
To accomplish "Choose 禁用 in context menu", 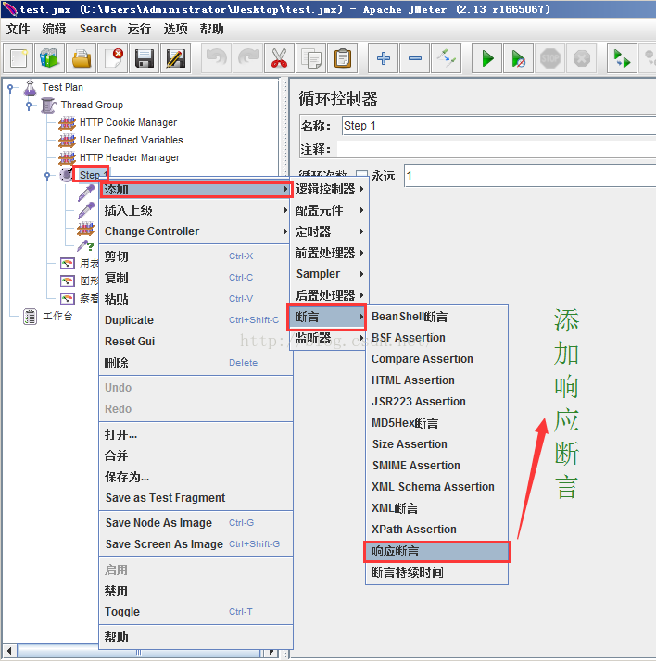I will coord(196,591).
